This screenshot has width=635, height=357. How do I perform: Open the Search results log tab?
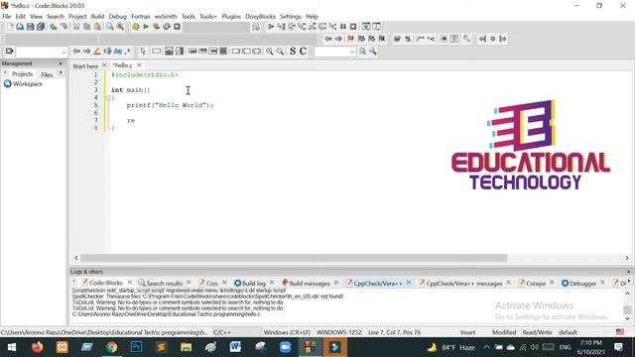pyautogui.click(x=164, y=284)
